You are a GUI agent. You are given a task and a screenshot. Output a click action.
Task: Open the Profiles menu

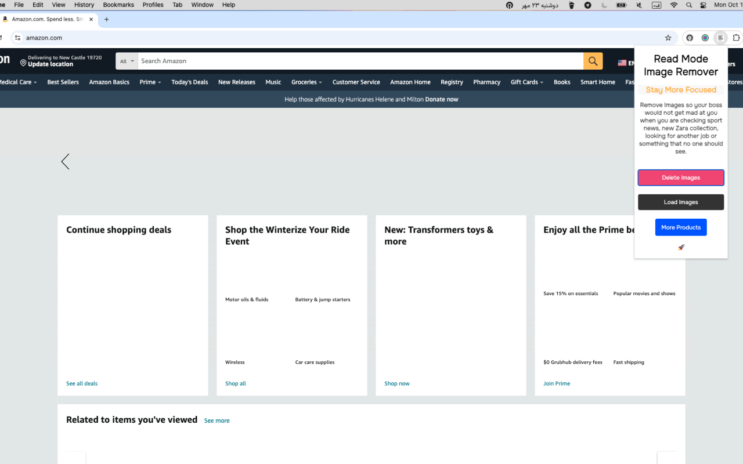[x=153, y=5]
